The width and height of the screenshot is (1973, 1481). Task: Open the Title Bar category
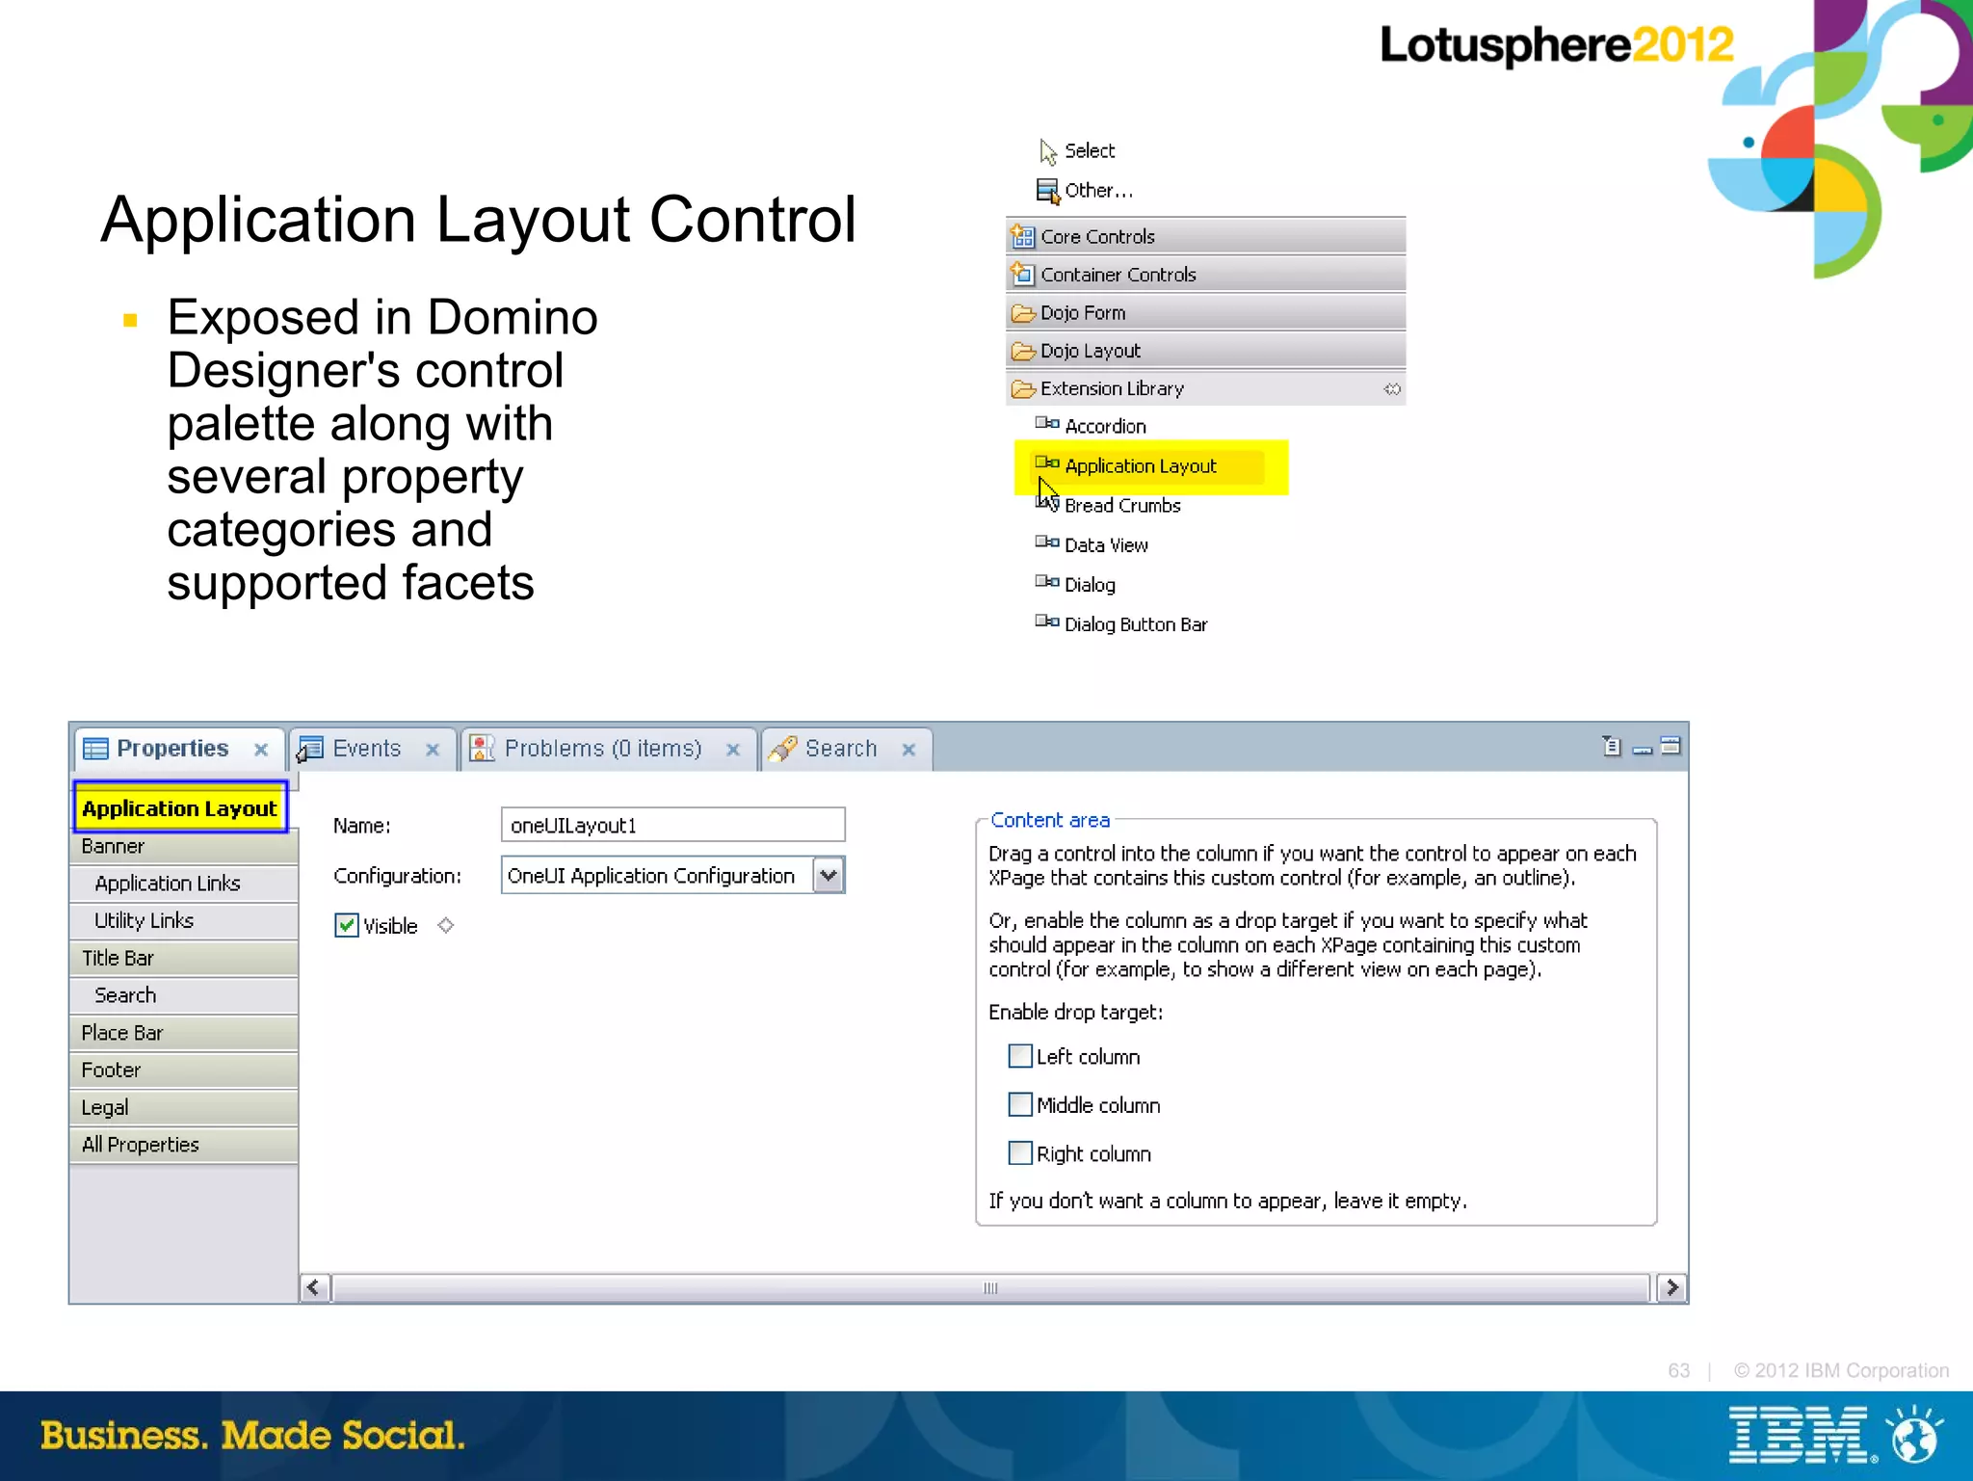[x=183, y=958]
